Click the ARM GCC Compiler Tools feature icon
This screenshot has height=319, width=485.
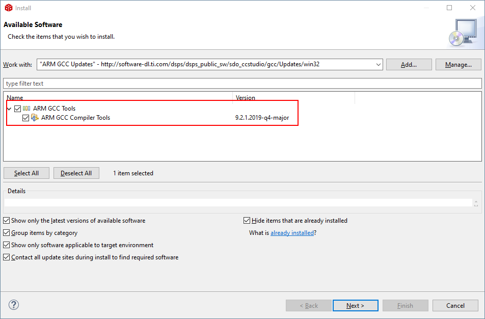coord(35,118)
